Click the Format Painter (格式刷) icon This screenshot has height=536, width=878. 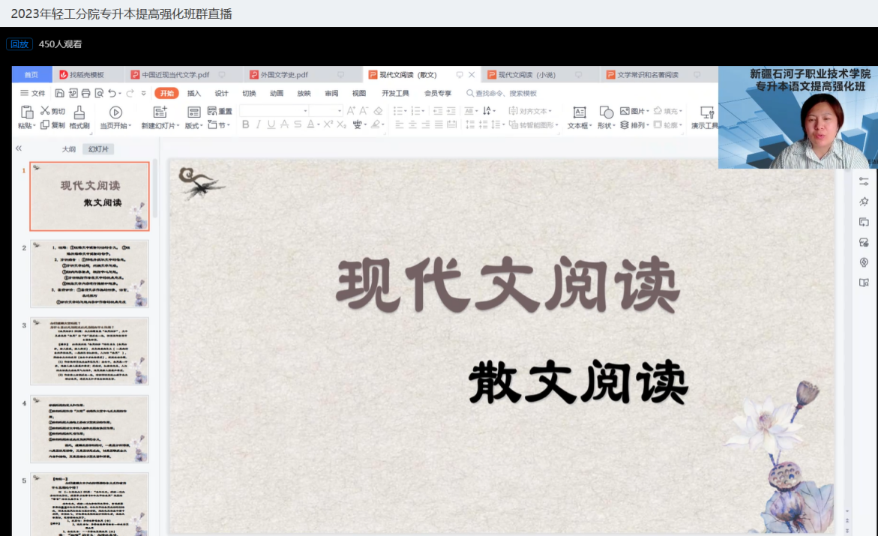point(79,112)
